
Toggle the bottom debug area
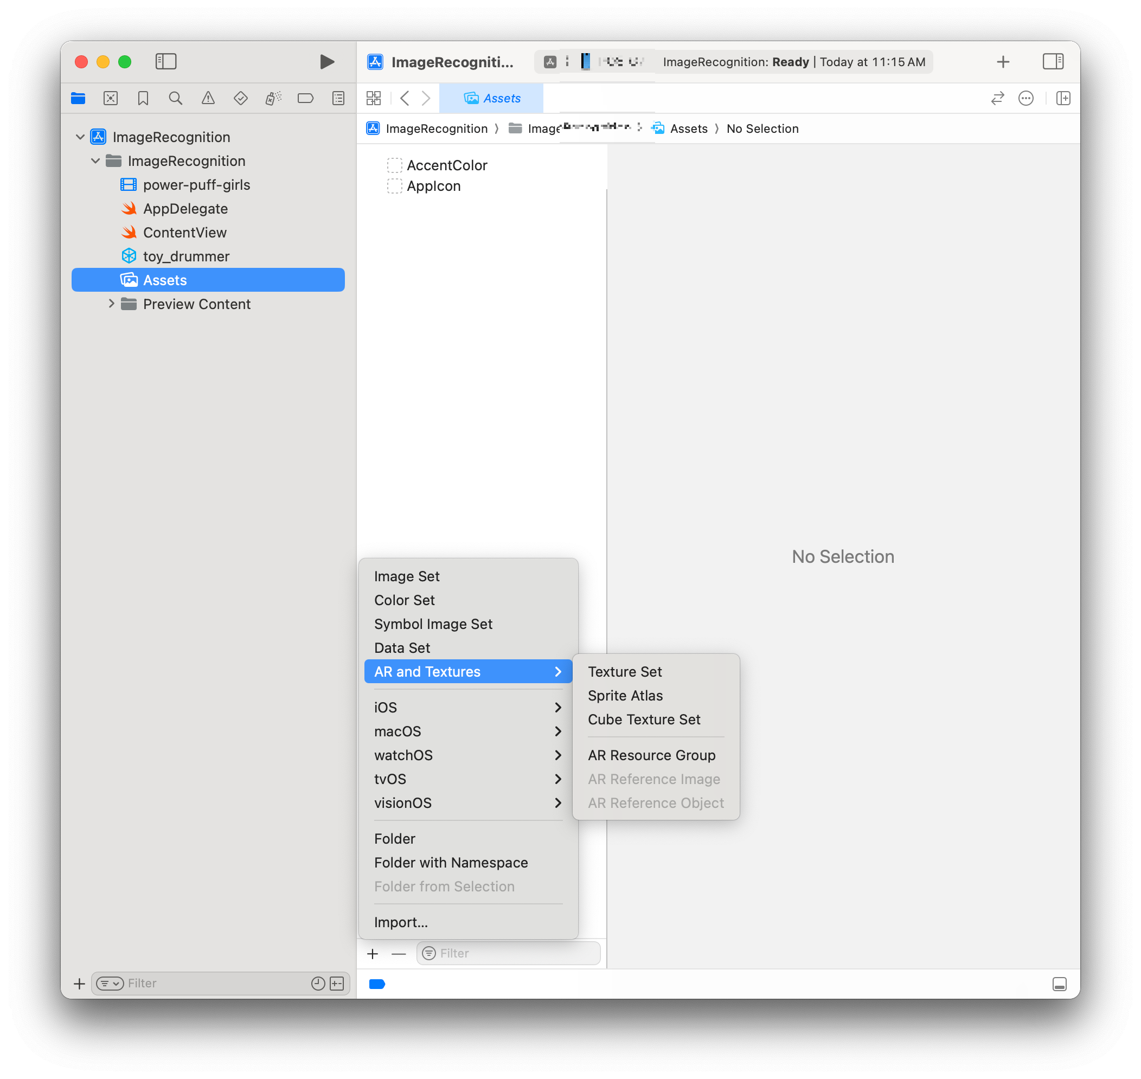point(1059,984)
